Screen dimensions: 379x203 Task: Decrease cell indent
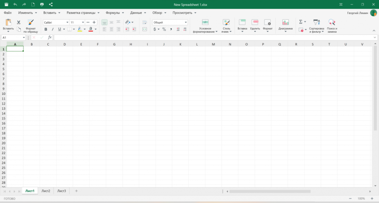pos(127,29)
